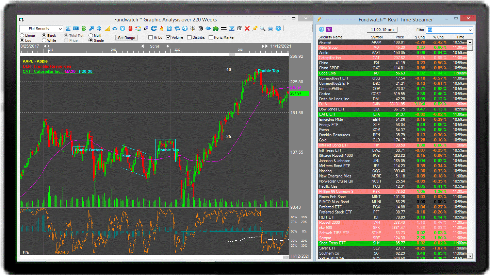Image resolution: width=490 pixels, height=275 pixels.
Task: Open the blue question mark help icon
Action: click(x=278, y=29)
